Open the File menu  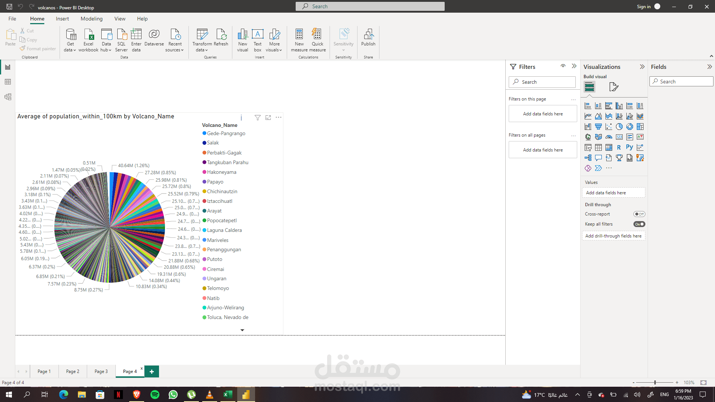coord(12,19)
